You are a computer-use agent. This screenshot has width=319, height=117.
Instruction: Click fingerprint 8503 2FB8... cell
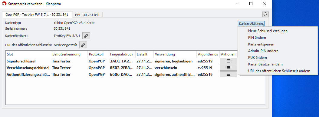pyautogui.click(x=122, y=68)
